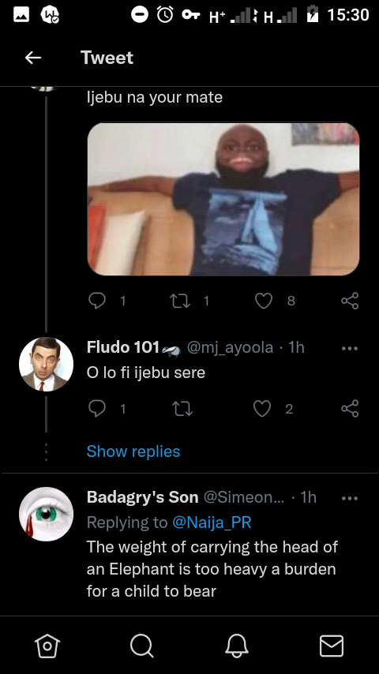Share the tweet with couch image
The width and height of the screenshot is (379, 674).
click(x=350, y=301)
